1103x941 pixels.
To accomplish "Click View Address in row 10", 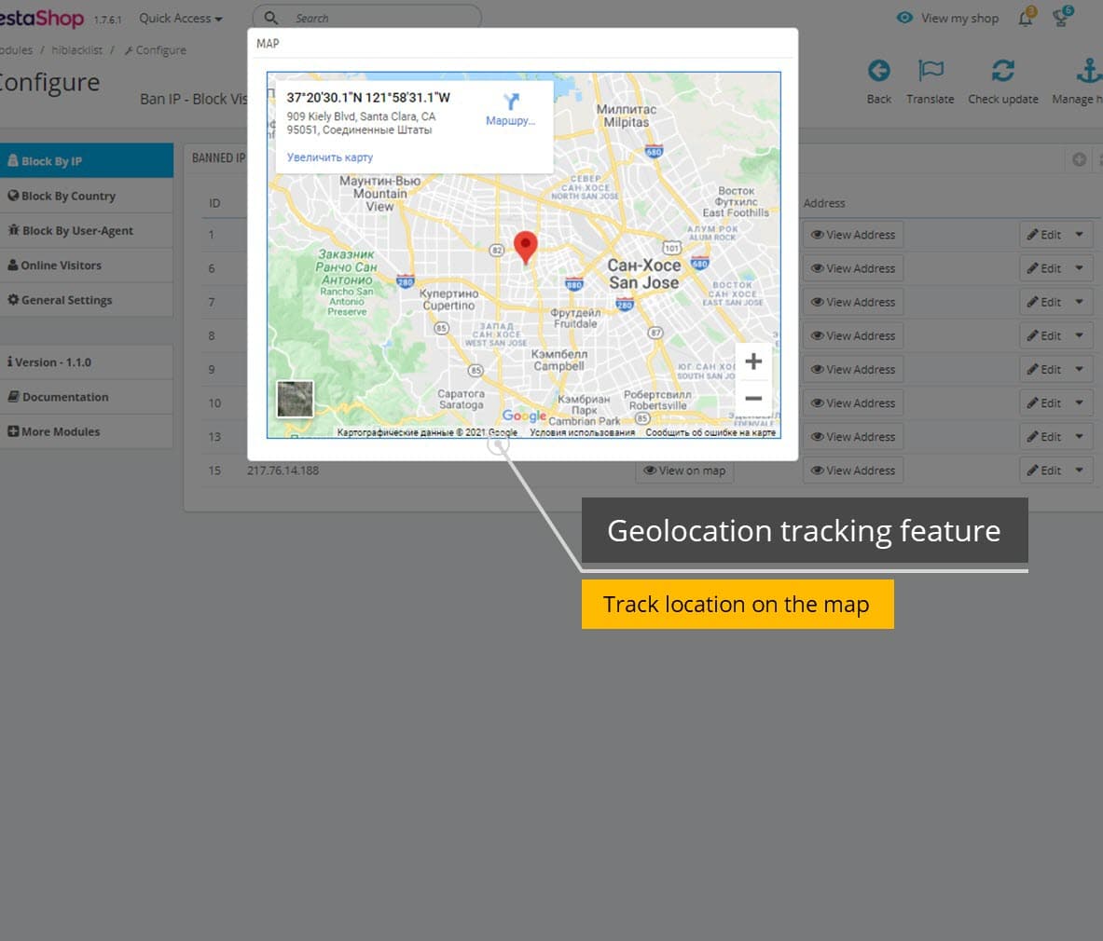I will click(852, 403).
